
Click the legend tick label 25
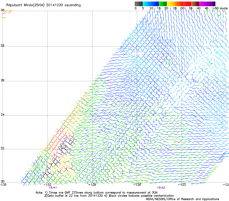[x=175, y=8]
